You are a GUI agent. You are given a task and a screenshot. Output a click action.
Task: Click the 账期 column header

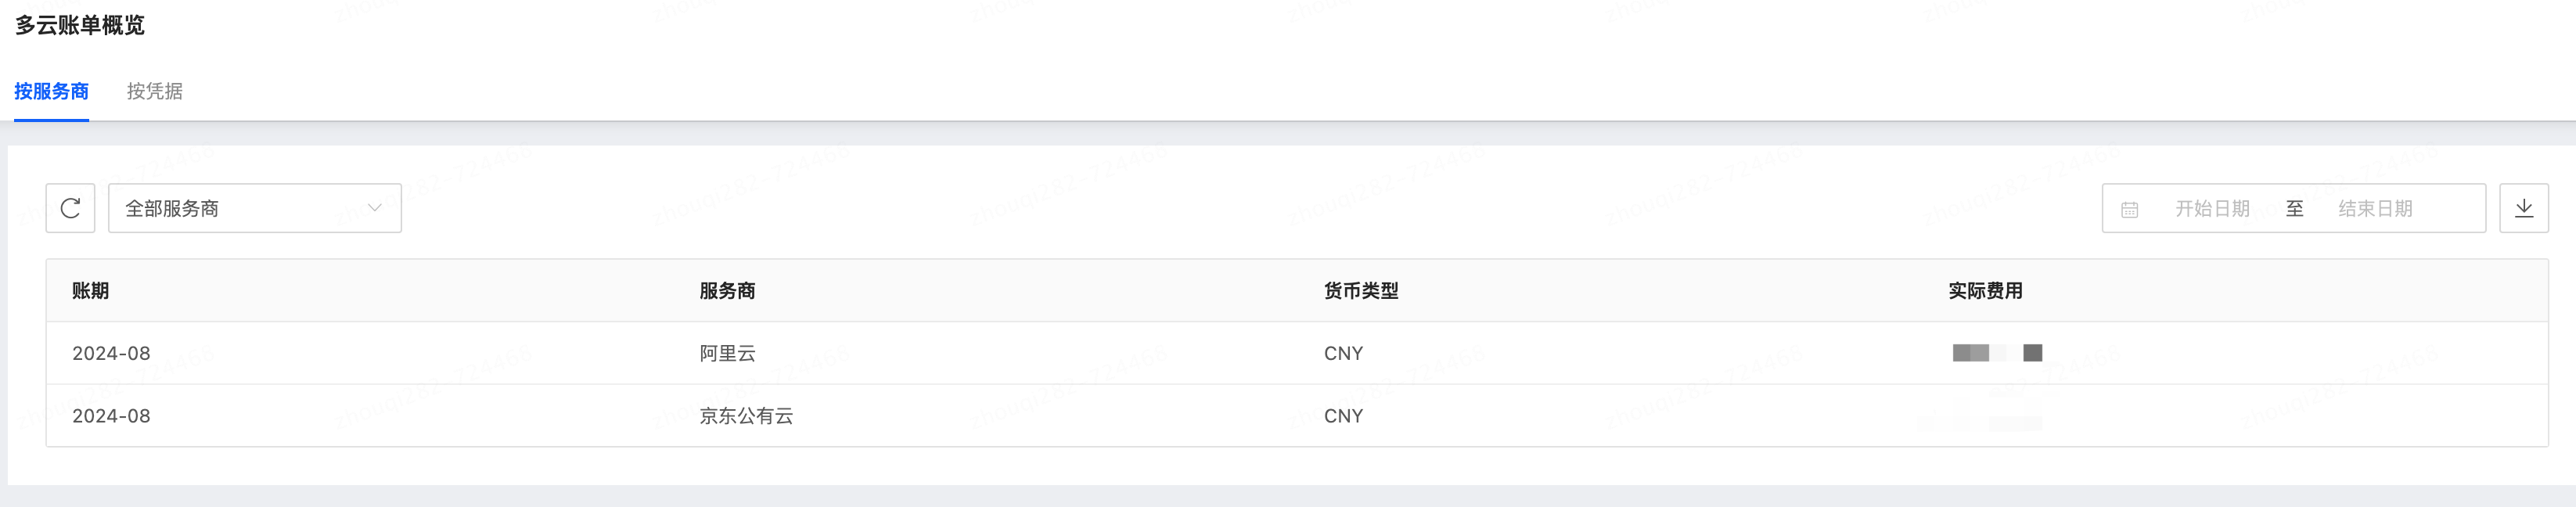[90, 291]
